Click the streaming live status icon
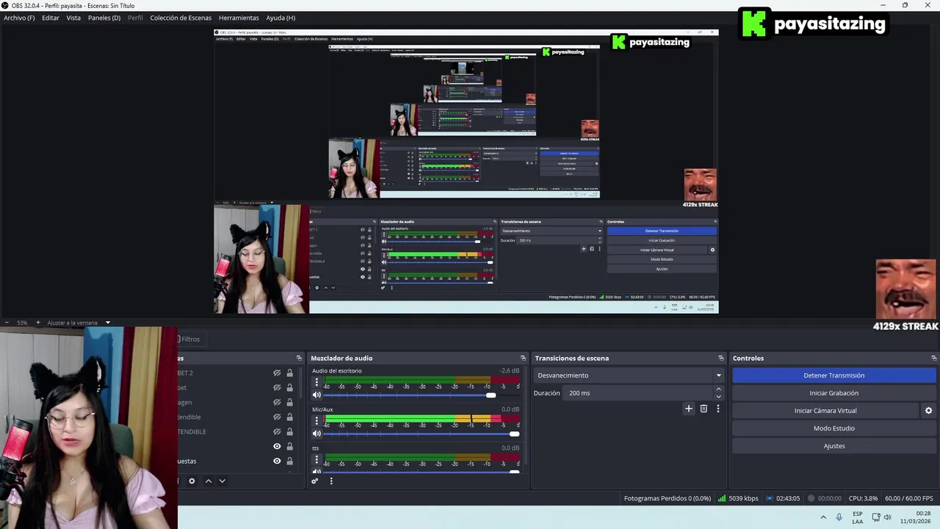 [x=770, y=498]
